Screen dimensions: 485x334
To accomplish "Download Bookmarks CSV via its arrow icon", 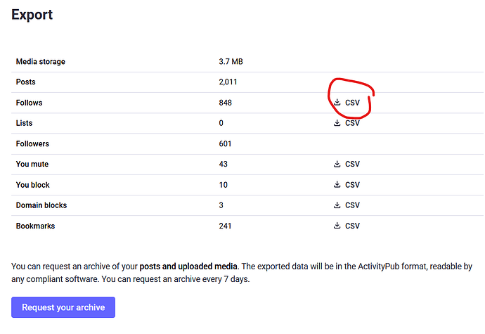I will tap(337, 226).
